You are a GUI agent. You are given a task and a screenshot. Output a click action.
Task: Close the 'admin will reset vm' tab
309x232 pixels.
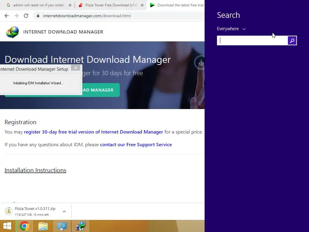click(x=70, y=5)
